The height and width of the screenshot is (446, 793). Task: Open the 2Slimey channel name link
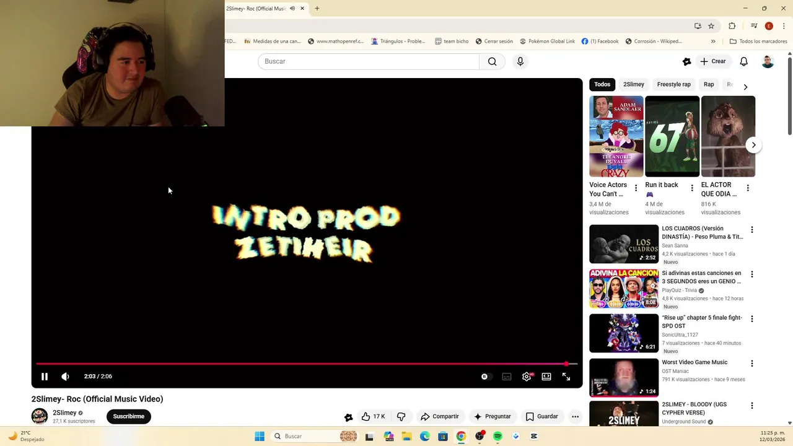click(64, 413)
